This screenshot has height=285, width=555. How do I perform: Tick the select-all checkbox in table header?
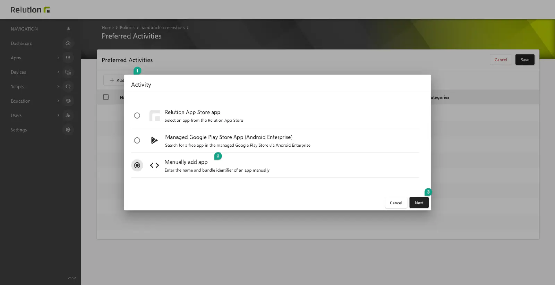click(x=106, y=97)
